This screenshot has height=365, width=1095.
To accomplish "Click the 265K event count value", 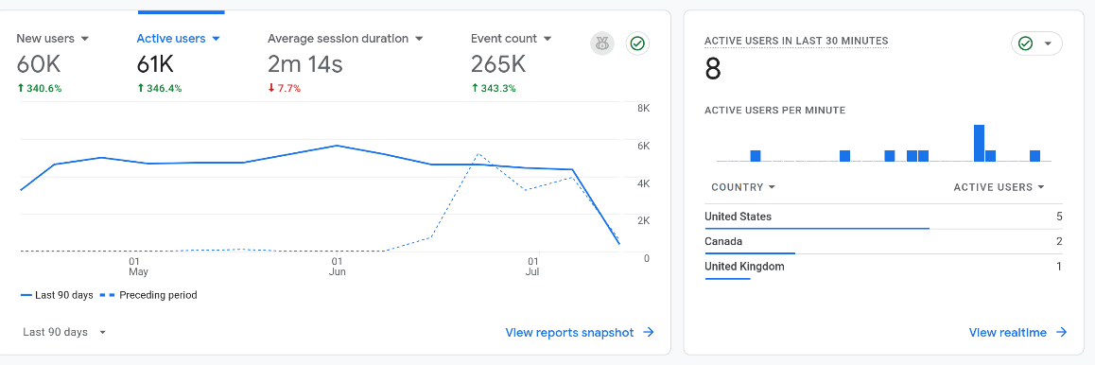I will click(498, 65).
